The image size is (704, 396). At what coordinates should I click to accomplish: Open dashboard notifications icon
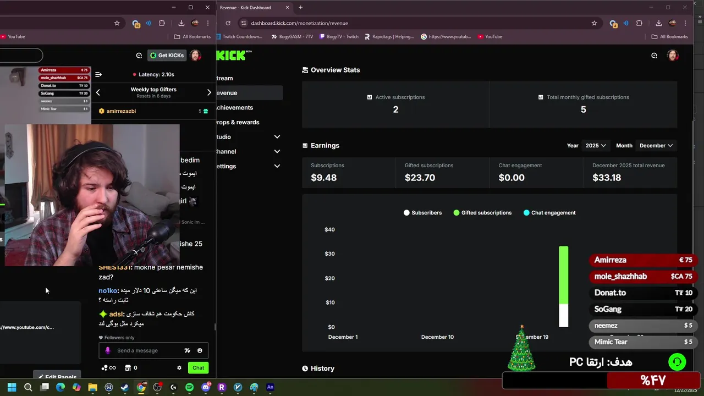click(x=654, y=55)
